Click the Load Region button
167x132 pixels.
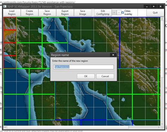pos(12,13)
